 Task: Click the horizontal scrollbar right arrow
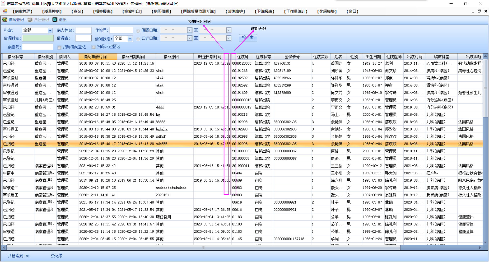480,248
